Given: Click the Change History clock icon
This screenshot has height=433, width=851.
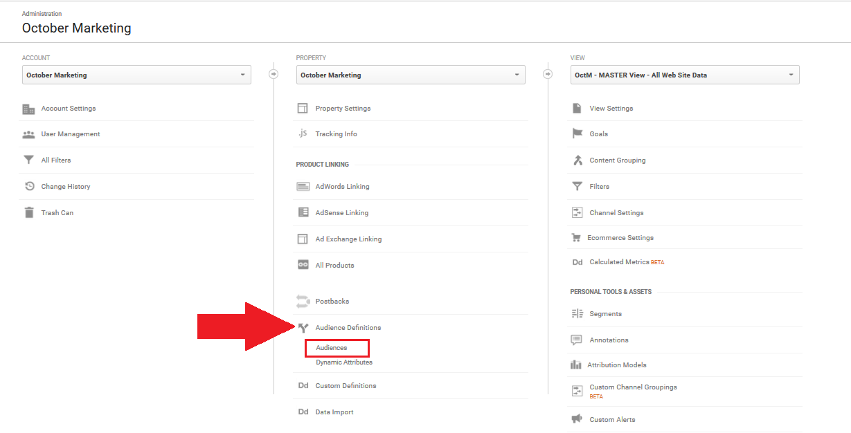Looking at the screenshot, I should [29, 186].
